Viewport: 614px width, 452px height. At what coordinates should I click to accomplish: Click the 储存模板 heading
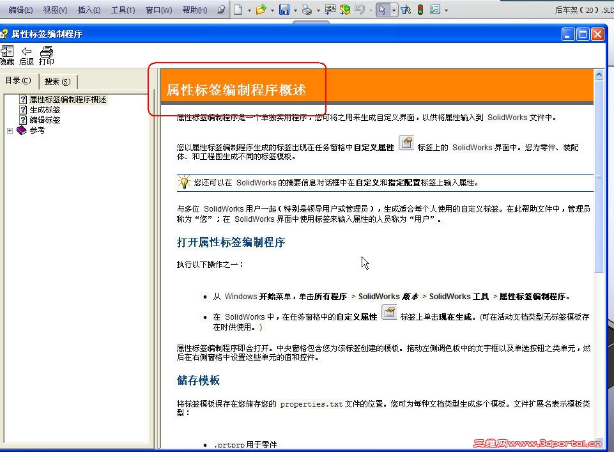(198, 380)
